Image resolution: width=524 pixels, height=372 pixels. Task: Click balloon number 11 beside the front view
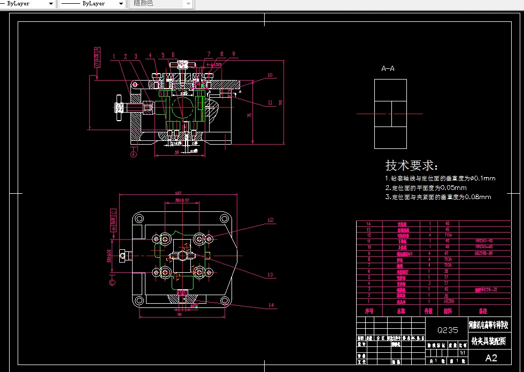[x=270, y=102]
